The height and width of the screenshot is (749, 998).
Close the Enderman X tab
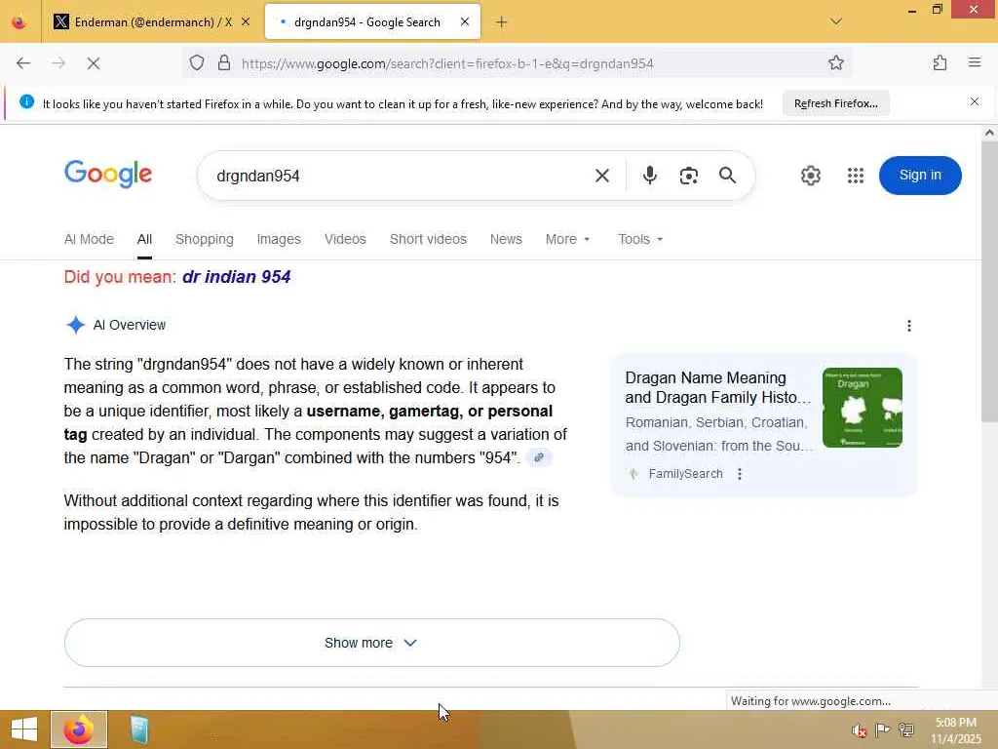point(246,21)
